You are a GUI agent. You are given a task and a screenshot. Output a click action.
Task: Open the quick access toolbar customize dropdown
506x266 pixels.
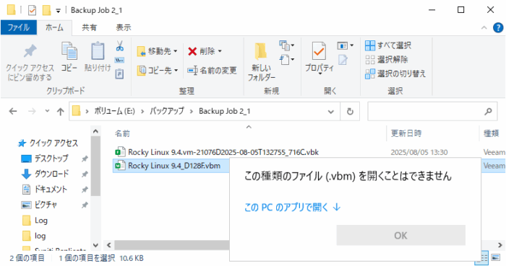coord(58,11)
